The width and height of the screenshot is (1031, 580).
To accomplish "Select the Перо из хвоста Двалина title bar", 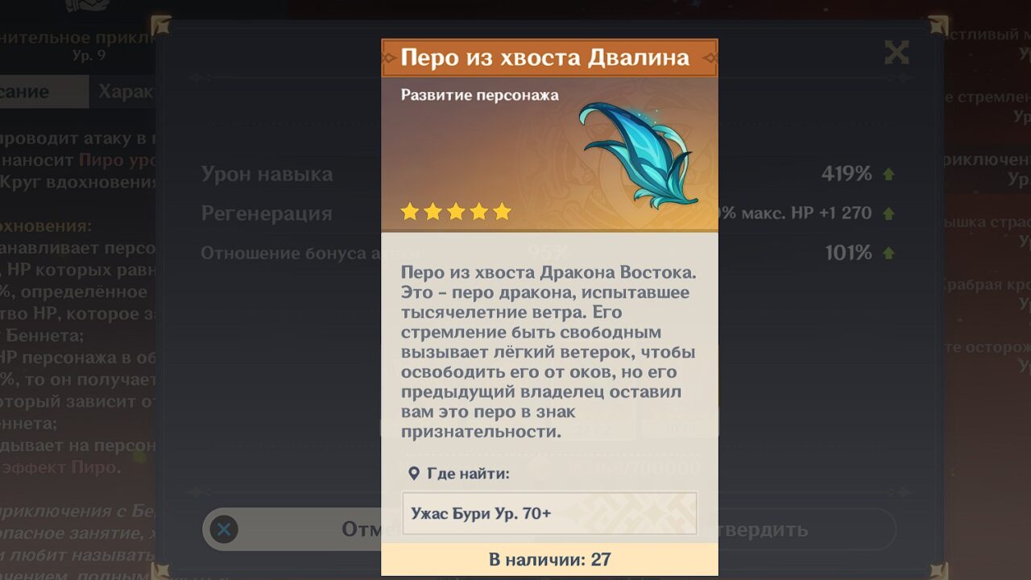I will point(549,58).
